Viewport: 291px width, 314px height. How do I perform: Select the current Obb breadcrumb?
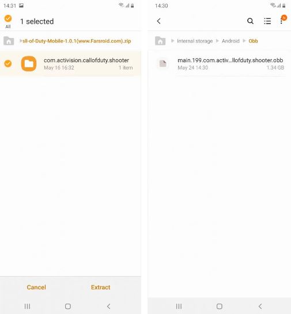(253, 41)
